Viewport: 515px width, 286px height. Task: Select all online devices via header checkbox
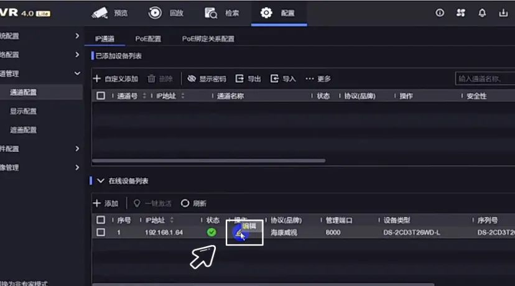coord(101,220)
